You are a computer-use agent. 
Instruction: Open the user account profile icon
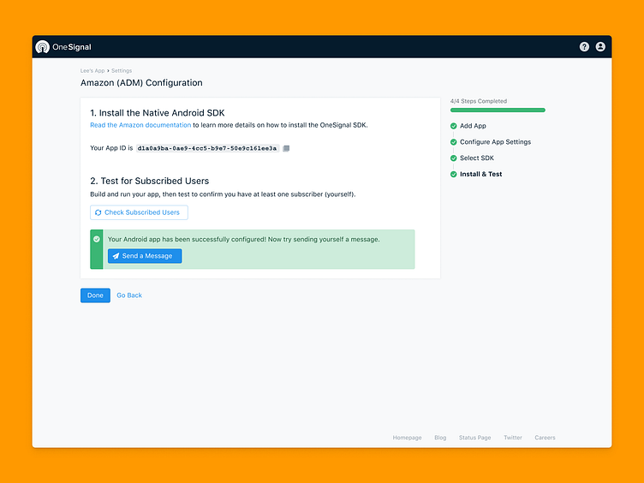[x=600, y=47]
